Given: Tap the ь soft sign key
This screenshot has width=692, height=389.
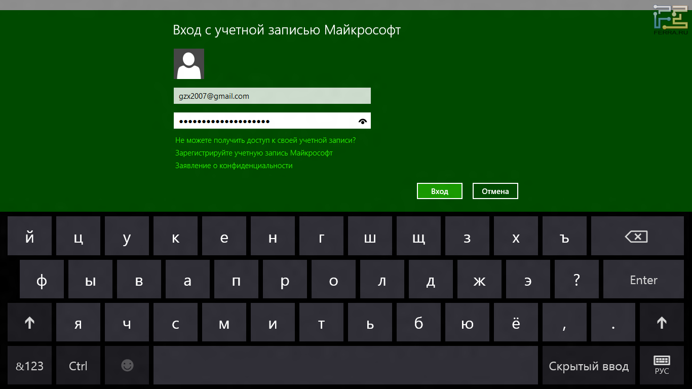Looking at the screenshot, I should point(370,323).
